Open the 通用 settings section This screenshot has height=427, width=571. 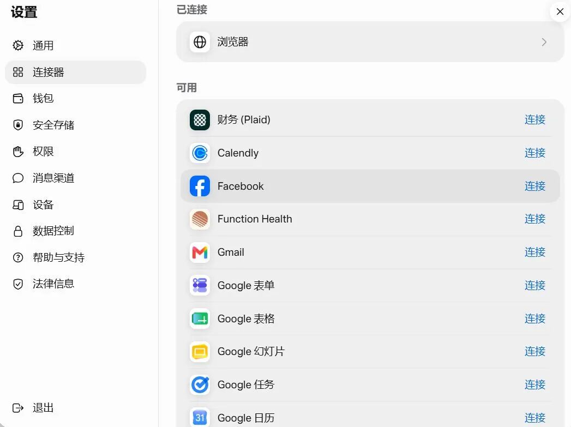pyautogui.click(x=75, y=45)
